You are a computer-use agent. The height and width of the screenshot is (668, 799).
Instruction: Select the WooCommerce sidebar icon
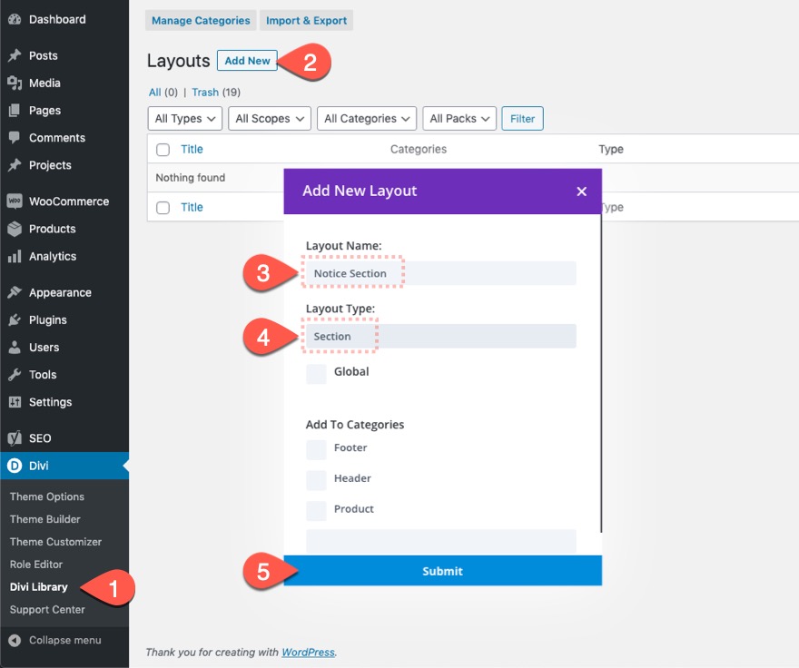click(x=16, y=201)
